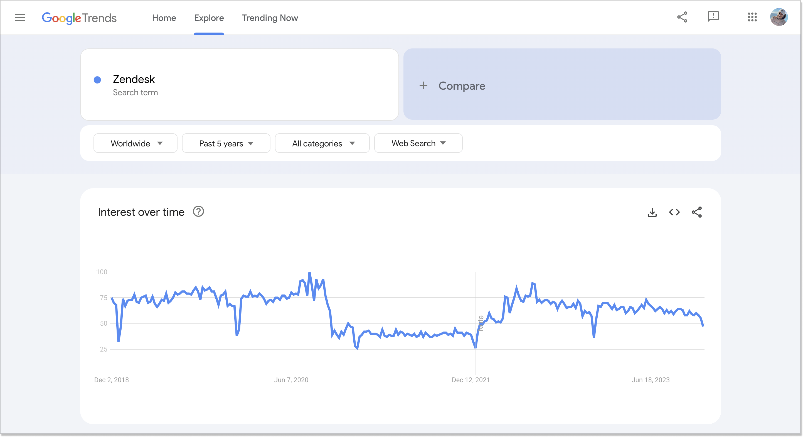The height and width of the screenshot is (437, 803).
Task: Open help for Interest over time
Action: pyautogui.click(x=198, y=212)
